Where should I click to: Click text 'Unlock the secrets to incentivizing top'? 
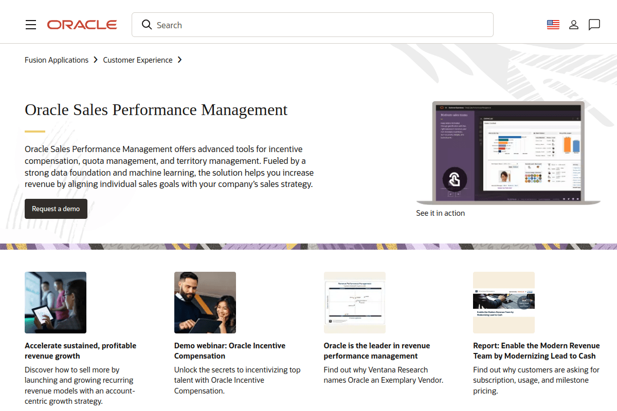(238, 370)
